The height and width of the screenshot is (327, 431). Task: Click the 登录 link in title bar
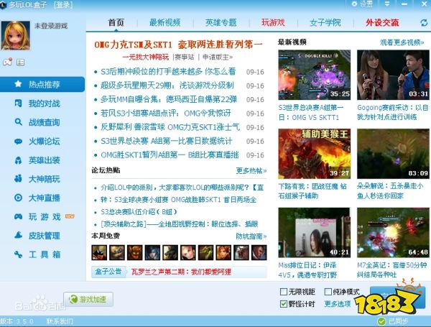[63, 5]
